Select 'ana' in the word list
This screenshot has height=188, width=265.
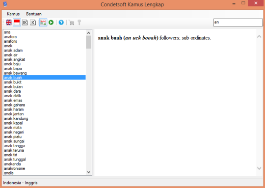[45, 32]
